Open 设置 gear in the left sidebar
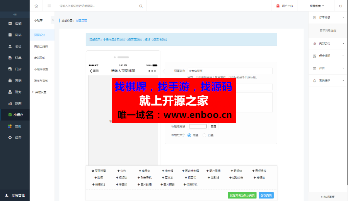The height and width of the screenshot is (201, 348). pos(15,138)
